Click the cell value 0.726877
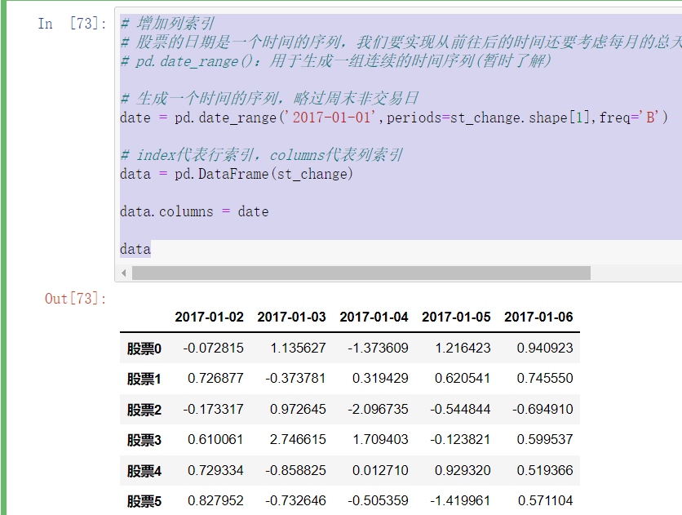The width and height of the screenshot is (682, 515). 215,379
